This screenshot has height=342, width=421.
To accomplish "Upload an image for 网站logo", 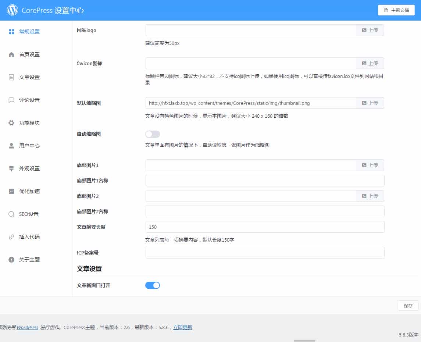I will 370,30.
